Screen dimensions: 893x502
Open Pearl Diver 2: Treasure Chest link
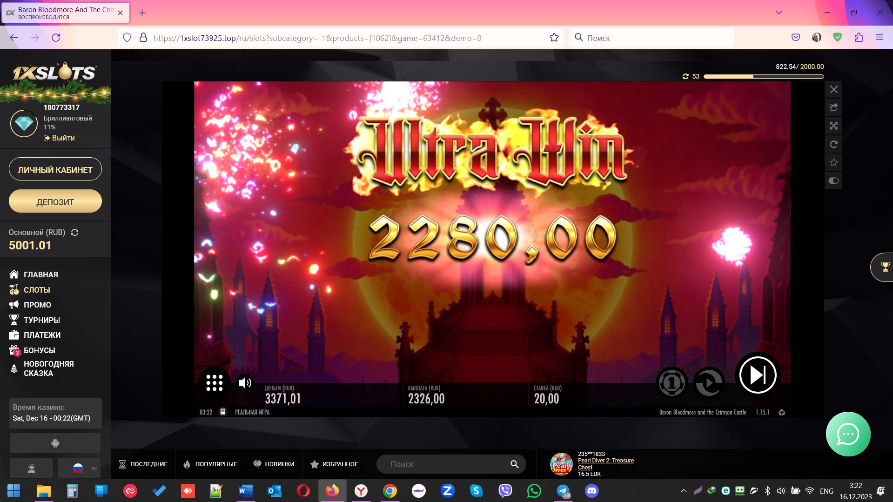tap(605, 464)
